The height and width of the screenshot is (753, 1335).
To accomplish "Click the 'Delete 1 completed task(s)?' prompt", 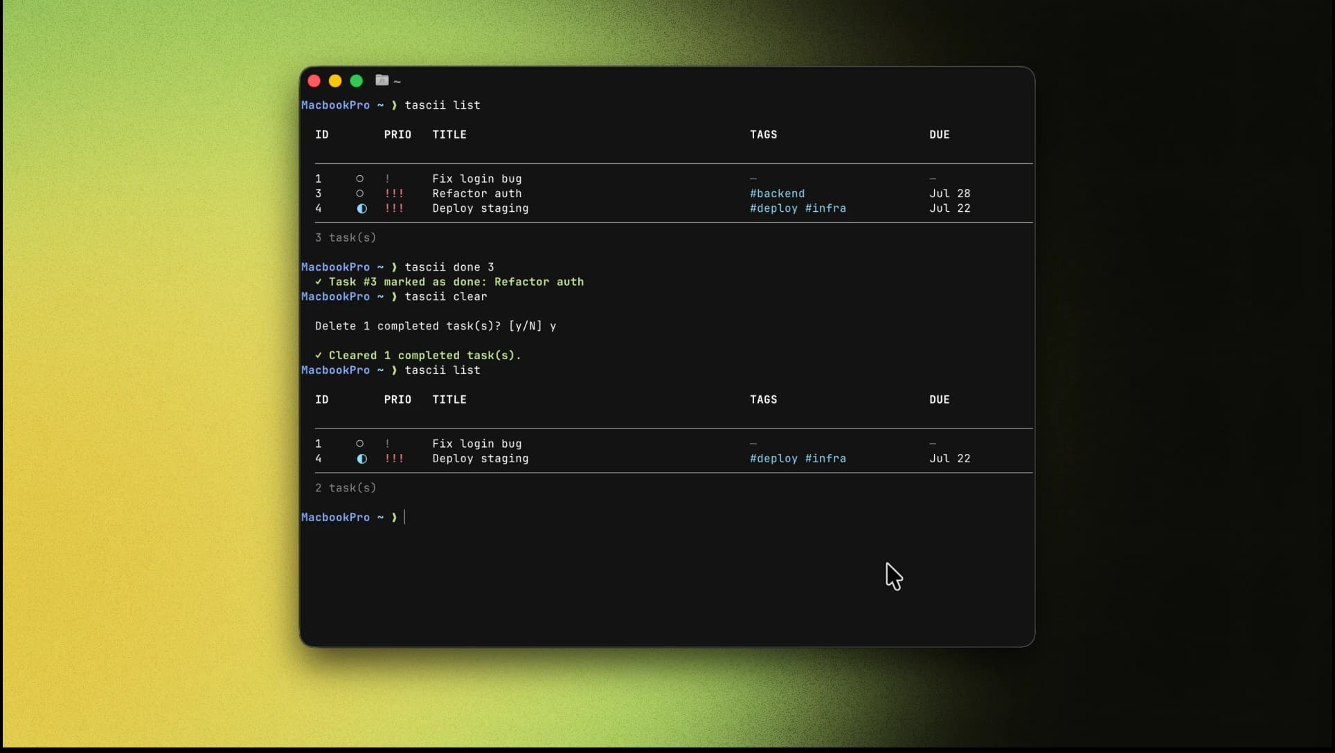I will (408, 326).
